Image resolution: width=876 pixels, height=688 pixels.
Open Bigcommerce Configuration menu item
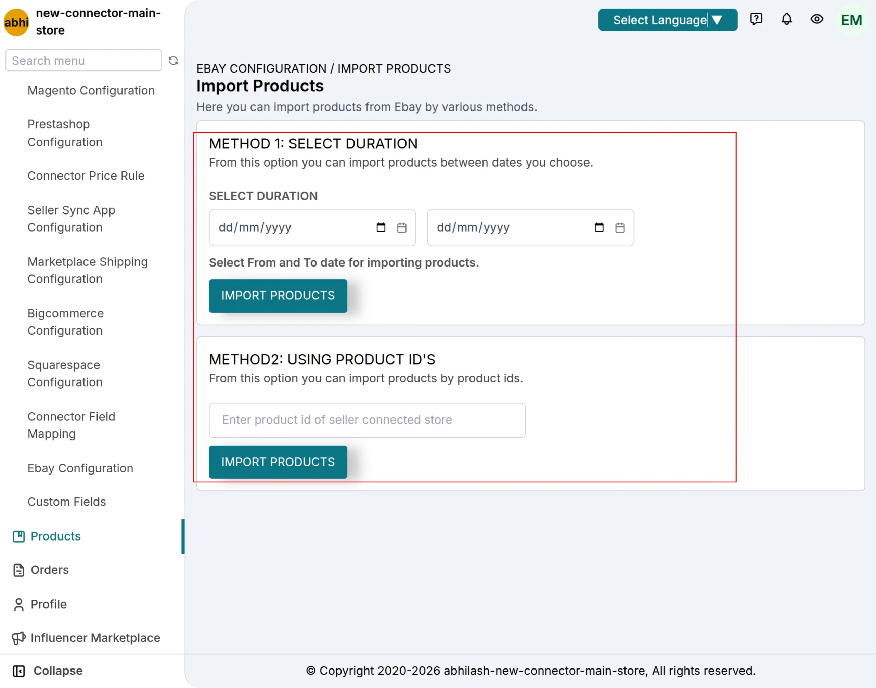click(x=66, y=322)
